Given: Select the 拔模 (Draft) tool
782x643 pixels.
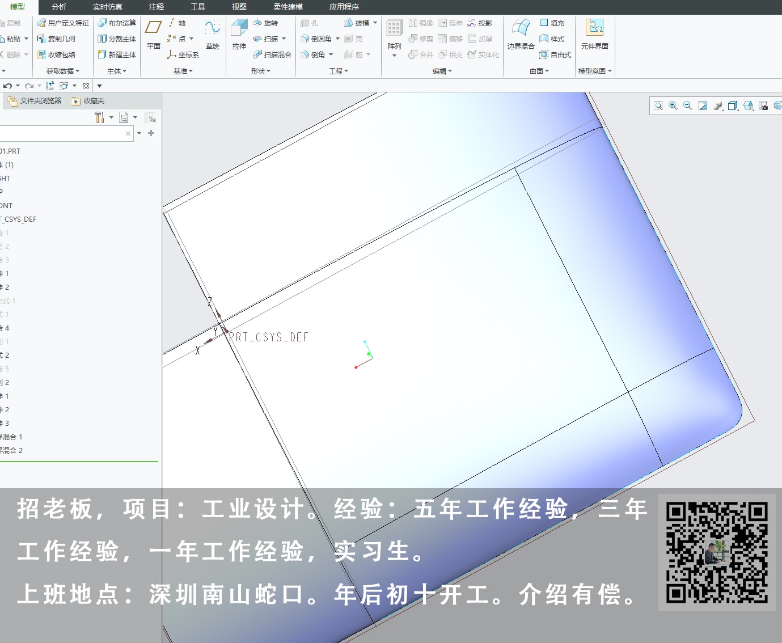Looking at the screenshot, I should click(x=357, y=23).
